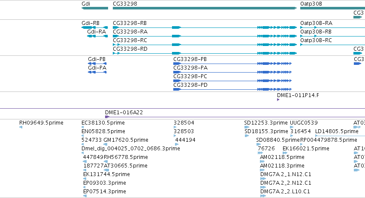Click transcript label CG33298-RD
The image size is (365, 198).
click(x=130, y=49)
